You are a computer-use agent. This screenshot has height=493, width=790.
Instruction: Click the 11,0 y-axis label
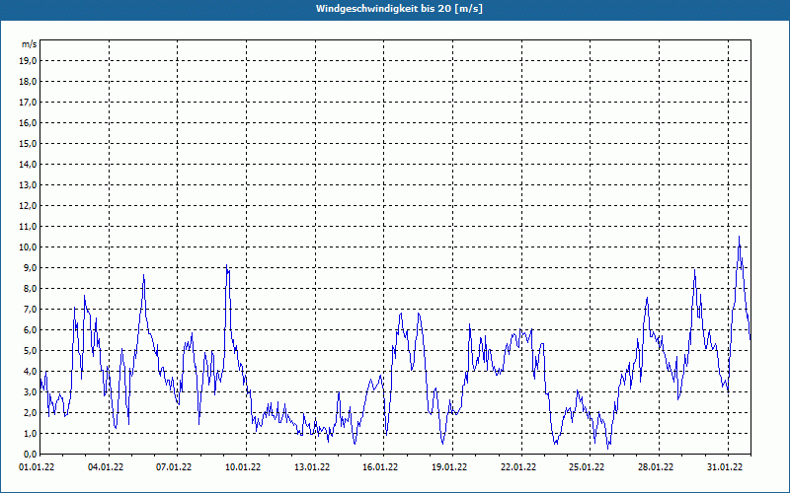(28, 227)
